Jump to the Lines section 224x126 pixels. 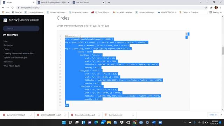[6, 41]
